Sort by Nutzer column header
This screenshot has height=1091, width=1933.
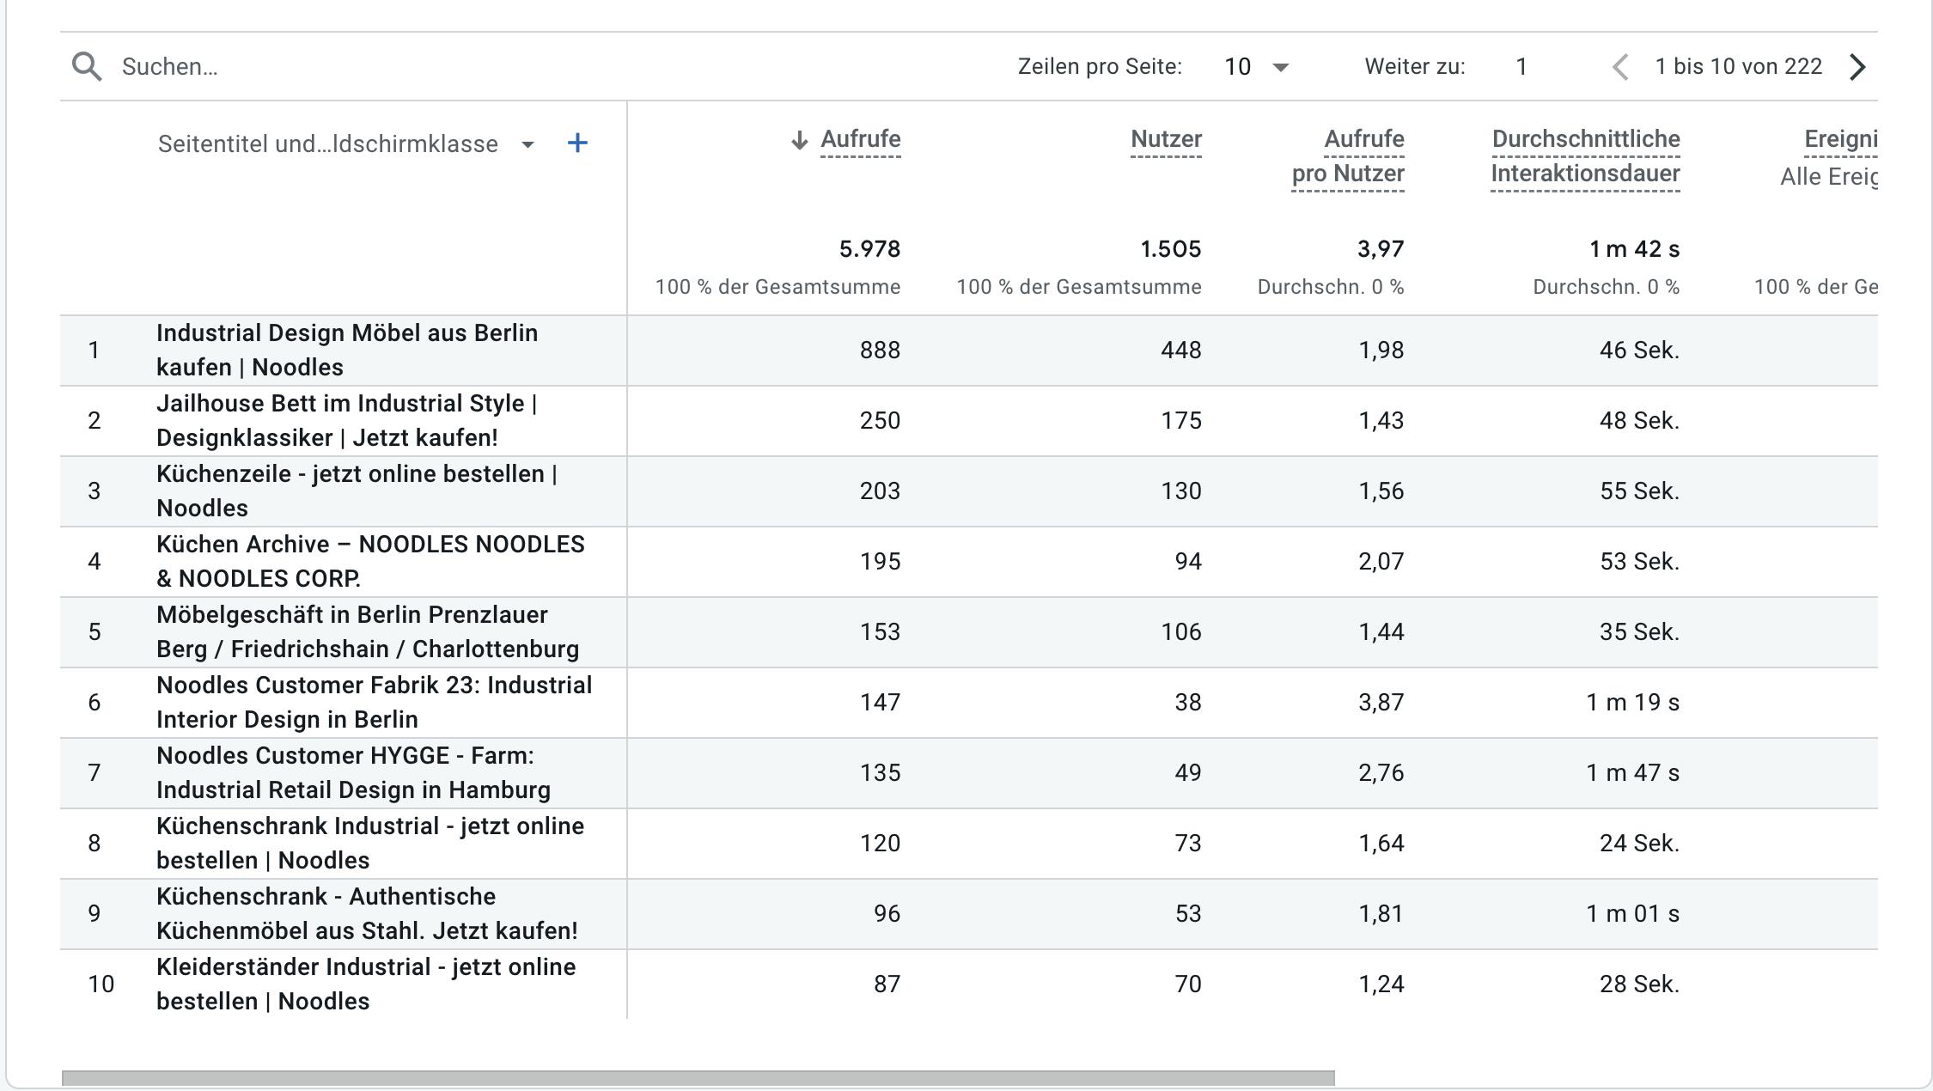click(1166, 139)
